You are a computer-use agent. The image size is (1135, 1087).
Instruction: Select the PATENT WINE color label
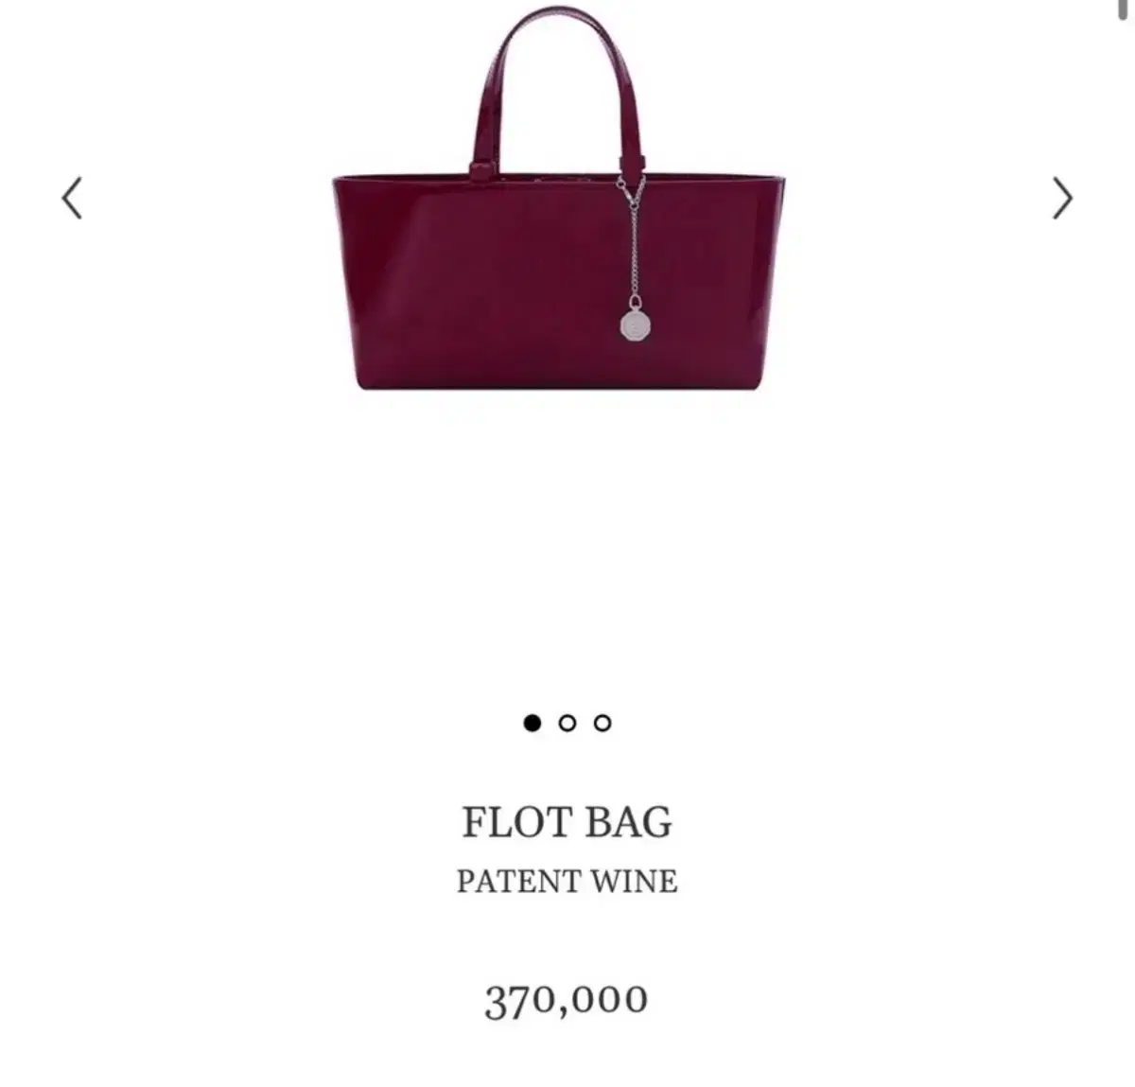(x=567, y=881)
